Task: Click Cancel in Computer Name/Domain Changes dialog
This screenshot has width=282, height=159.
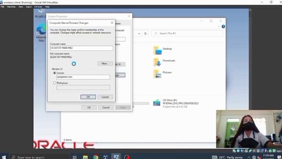Action: tap(105, 97)
